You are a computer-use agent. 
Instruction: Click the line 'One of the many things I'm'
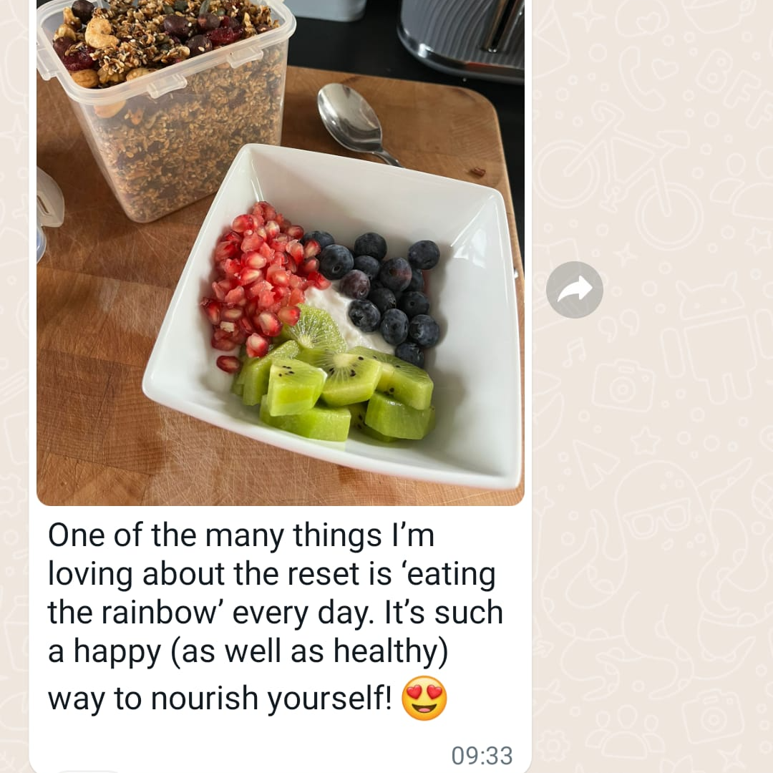tap(241, 535)
